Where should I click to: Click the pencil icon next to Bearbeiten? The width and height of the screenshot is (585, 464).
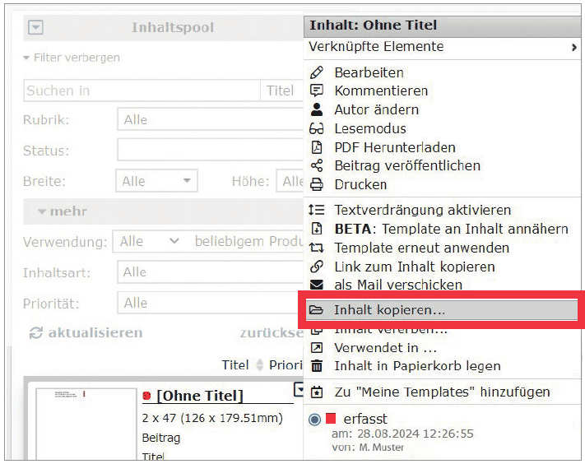[317, 72]
